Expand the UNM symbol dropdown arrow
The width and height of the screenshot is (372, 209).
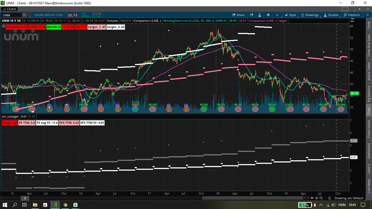24,15
